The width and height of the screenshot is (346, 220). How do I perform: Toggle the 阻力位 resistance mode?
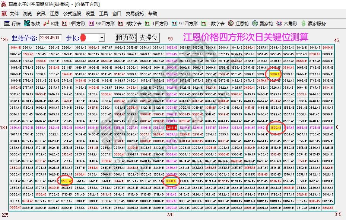pos(125,37)
